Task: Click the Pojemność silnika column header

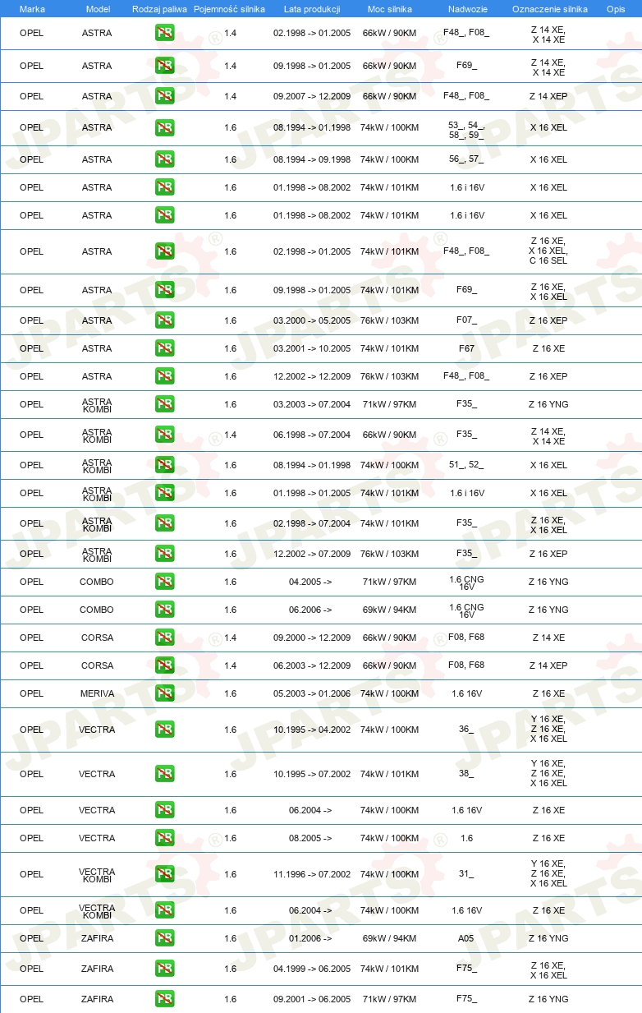Action: 230,9
